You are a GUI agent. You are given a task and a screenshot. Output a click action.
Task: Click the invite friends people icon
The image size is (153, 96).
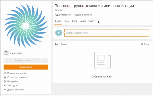(x=5, y=73)
